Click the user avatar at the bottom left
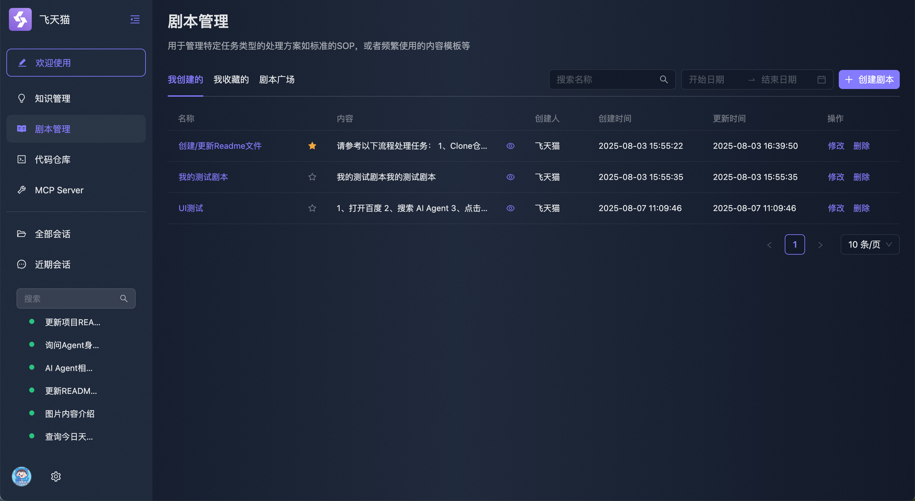This screenshot has height=501, width=915. tap(22, 476)
